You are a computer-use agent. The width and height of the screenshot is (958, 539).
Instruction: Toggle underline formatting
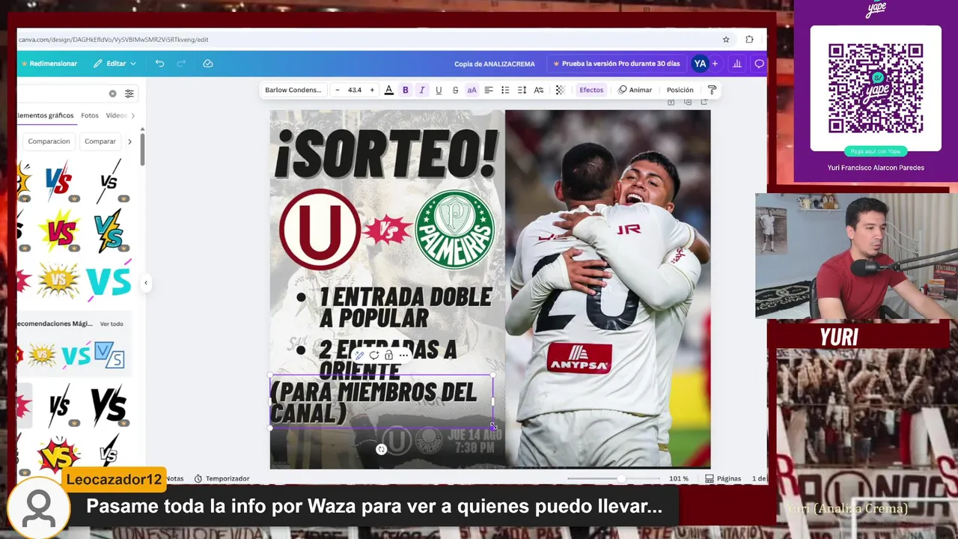pos(439,90)
